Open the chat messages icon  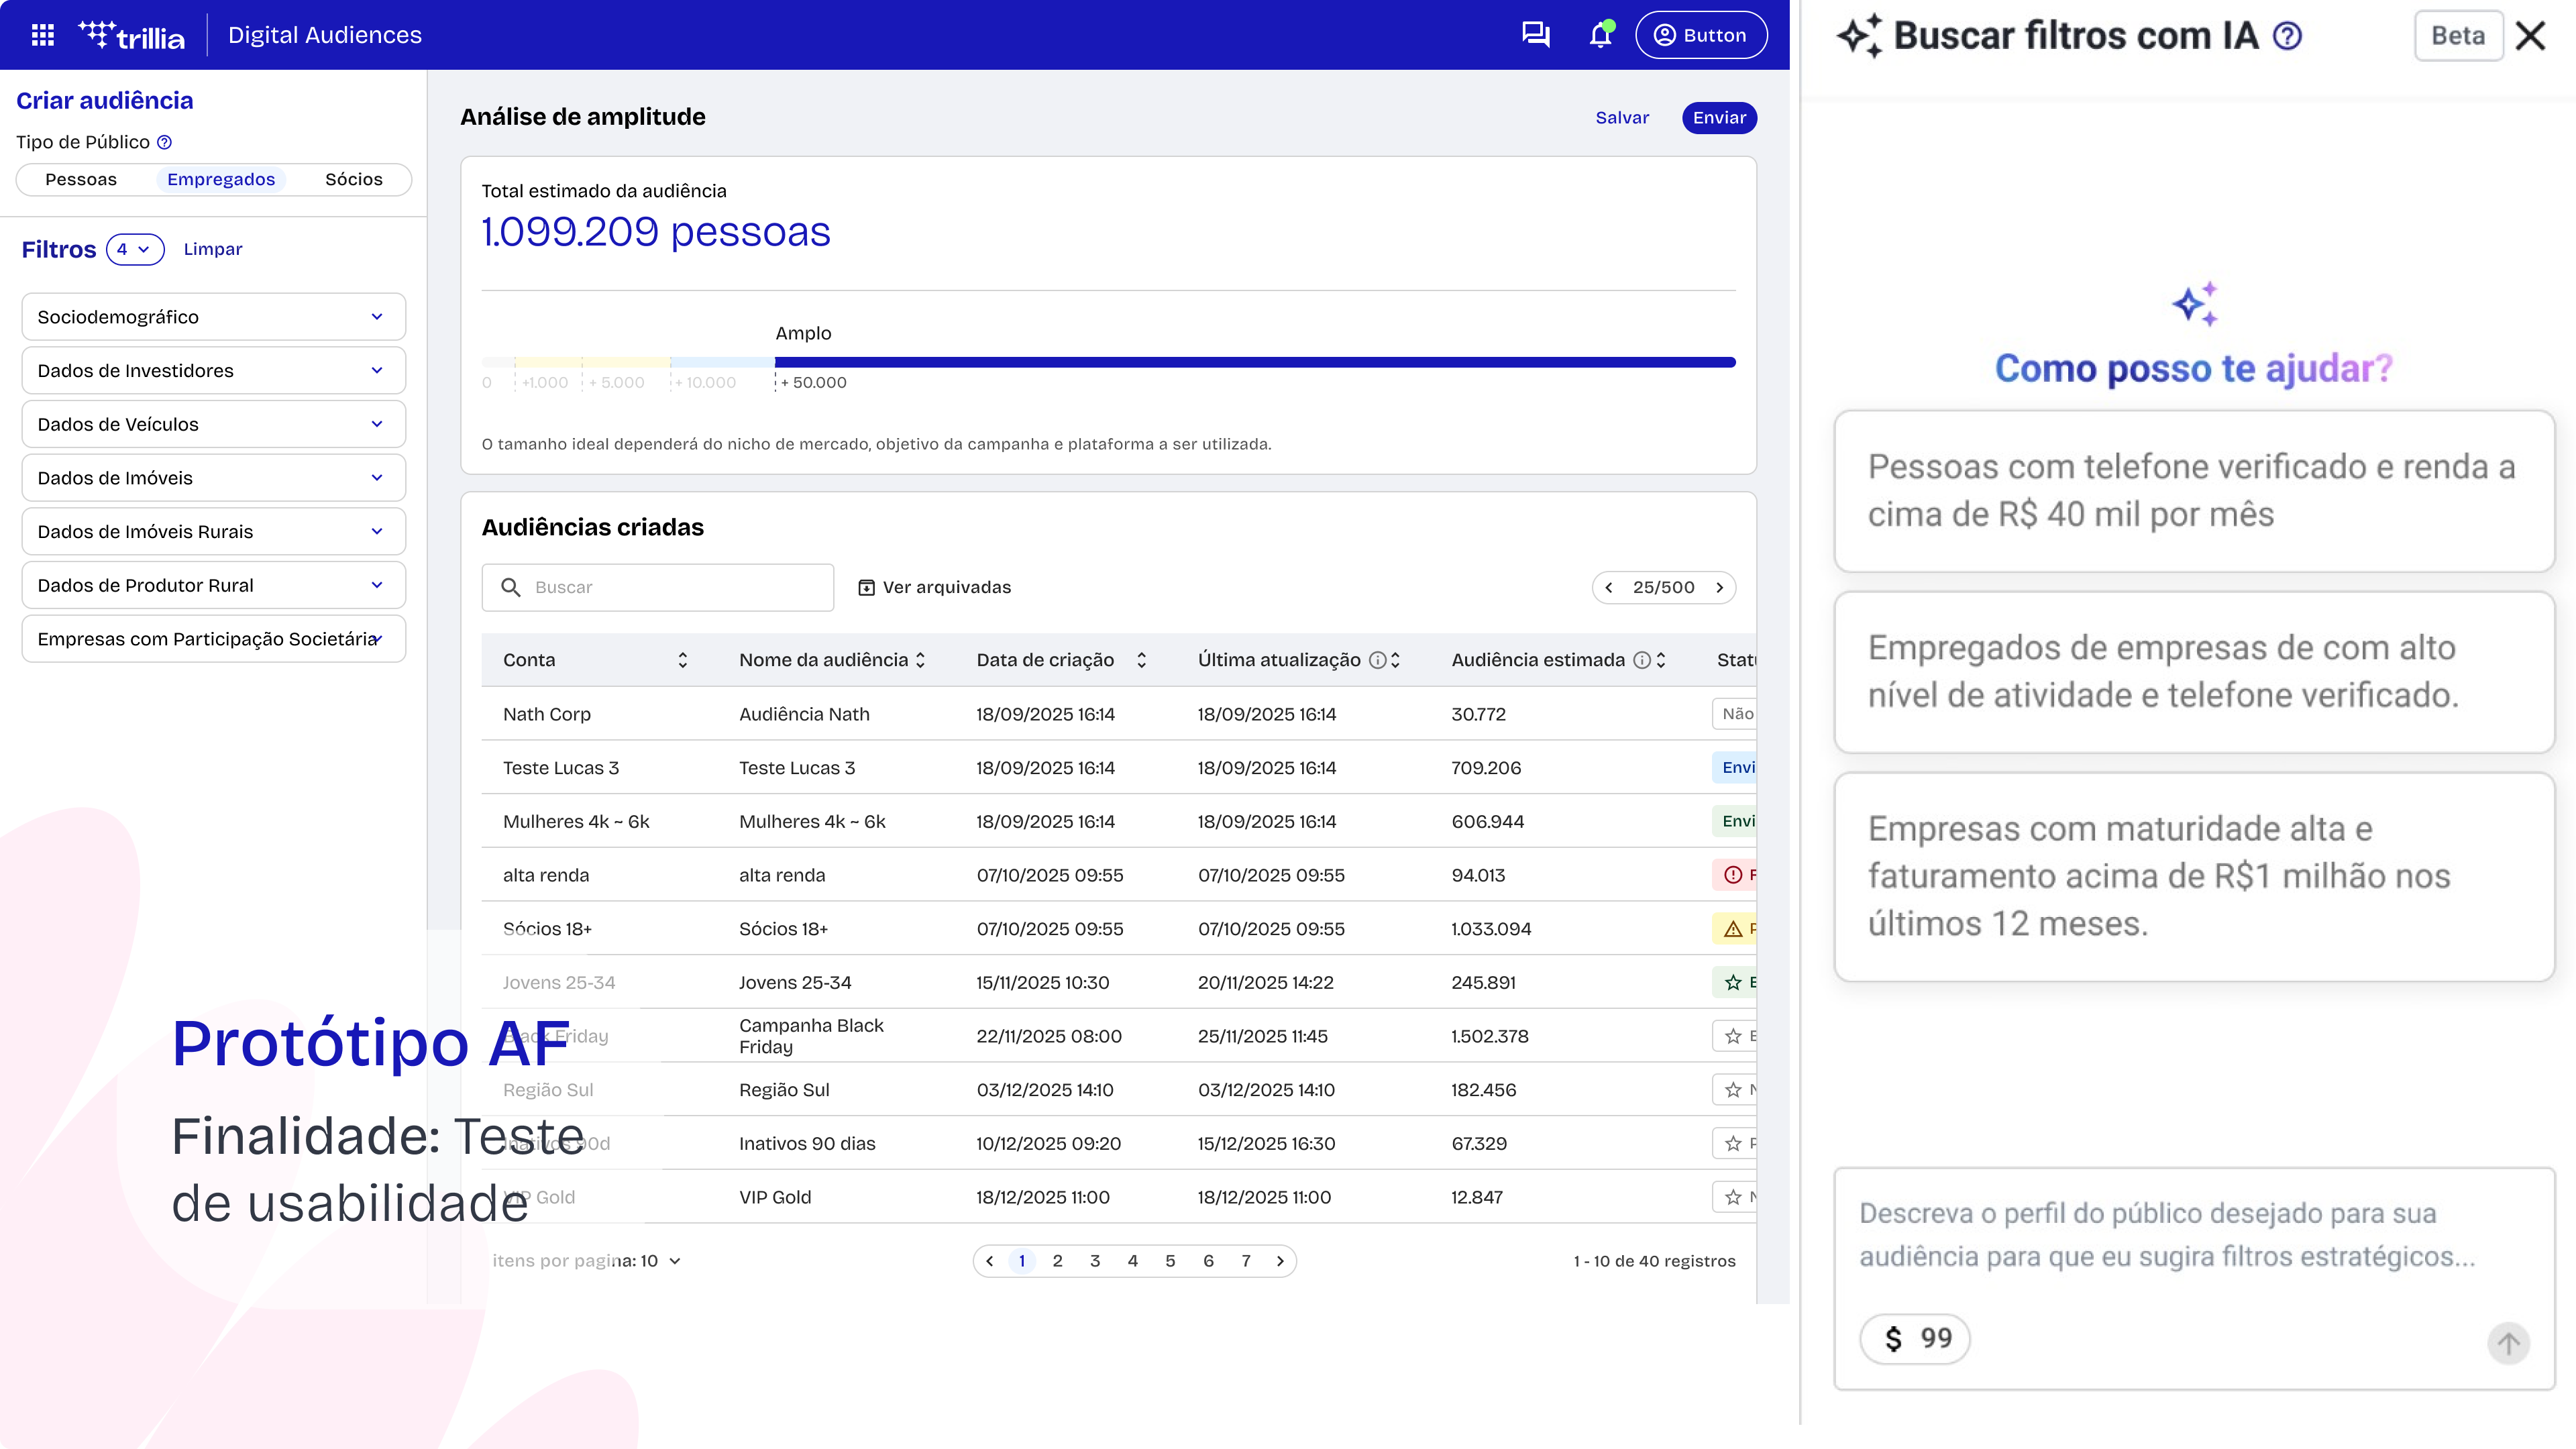tap(1535, 35)
